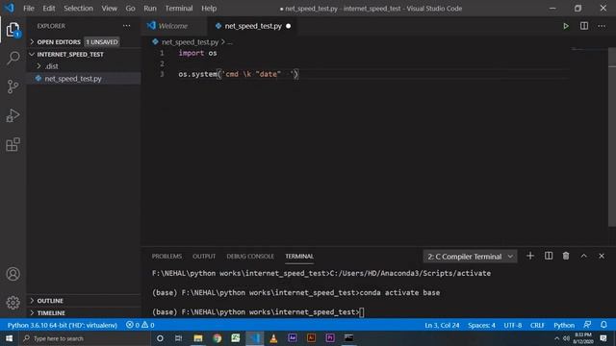Open Explorer views and more actions ellipsis
Screen dimensions: 616x346
126,26
